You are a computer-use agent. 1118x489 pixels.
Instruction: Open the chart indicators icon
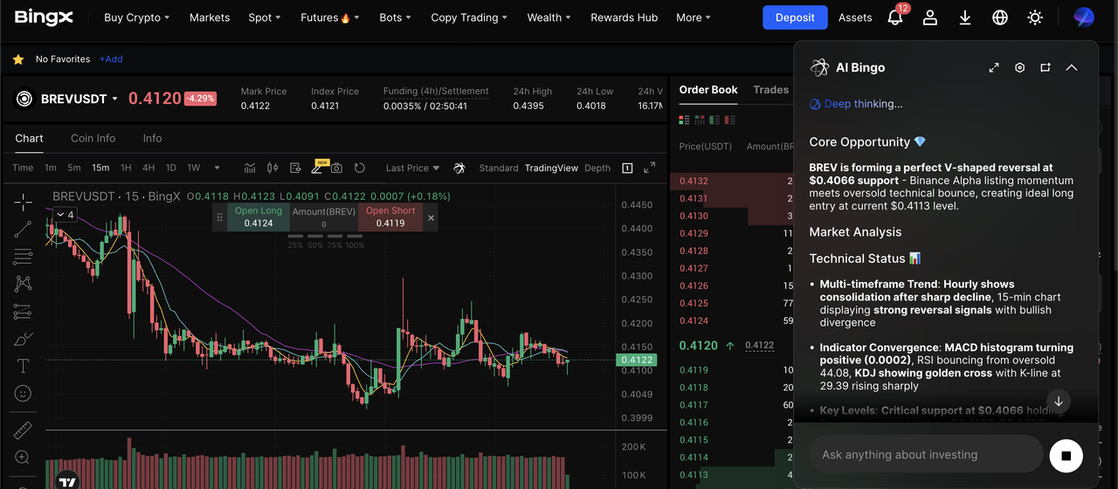(x=250, y=168)
